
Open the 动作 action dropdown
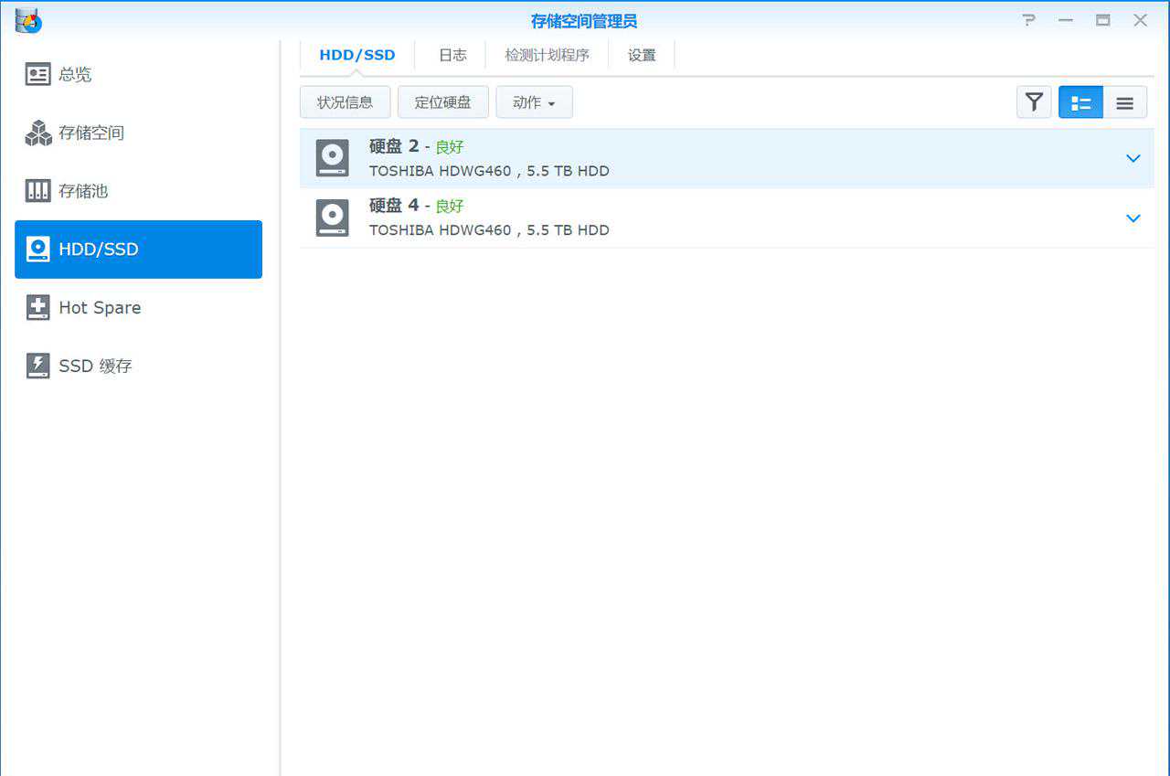534,102
